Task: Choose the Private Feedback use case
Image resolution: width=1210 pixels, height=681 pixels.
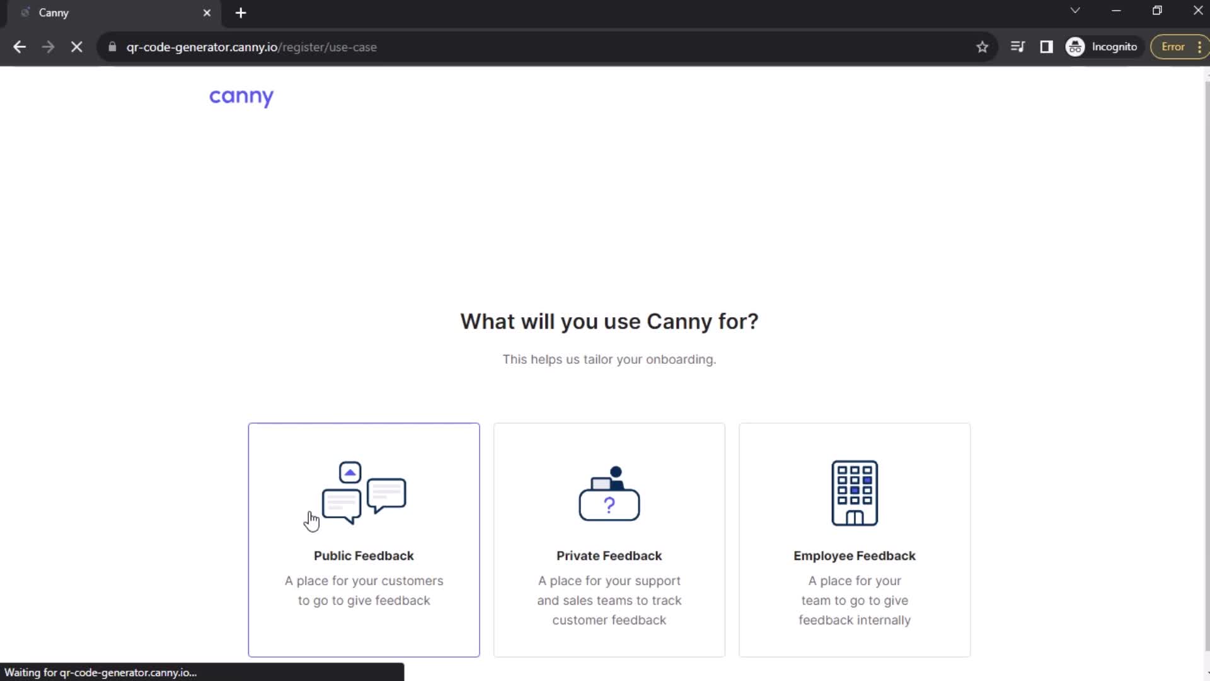Action: 609,539
